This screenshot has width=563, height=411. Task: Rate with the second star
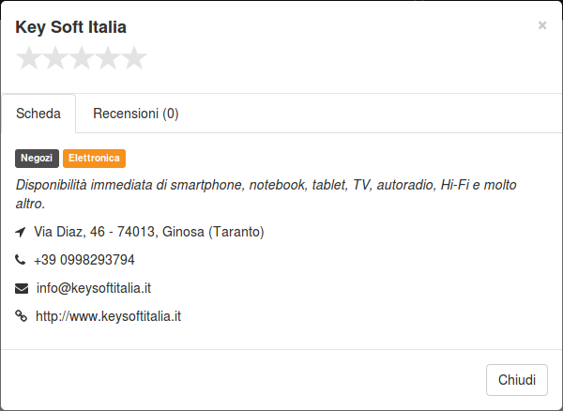pos(55,58)
